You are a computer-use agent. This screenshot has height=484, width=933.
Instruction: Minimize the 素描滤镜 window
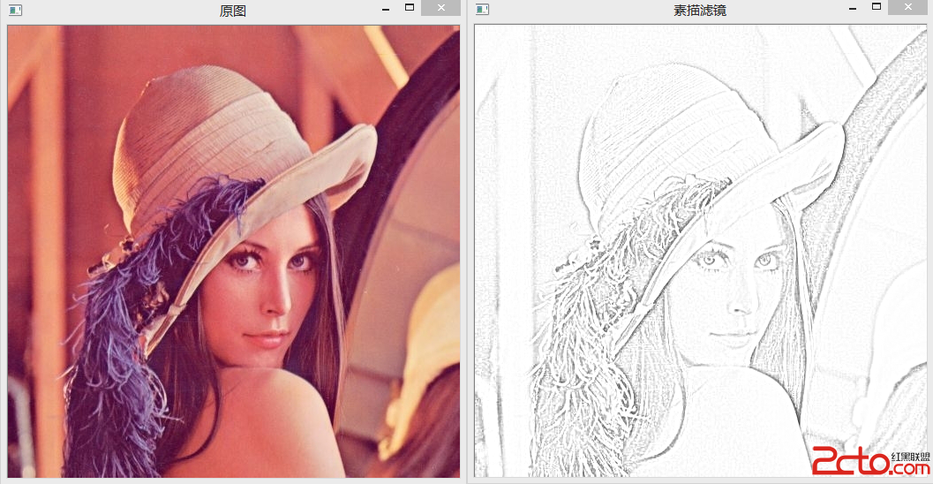[853, 9]
